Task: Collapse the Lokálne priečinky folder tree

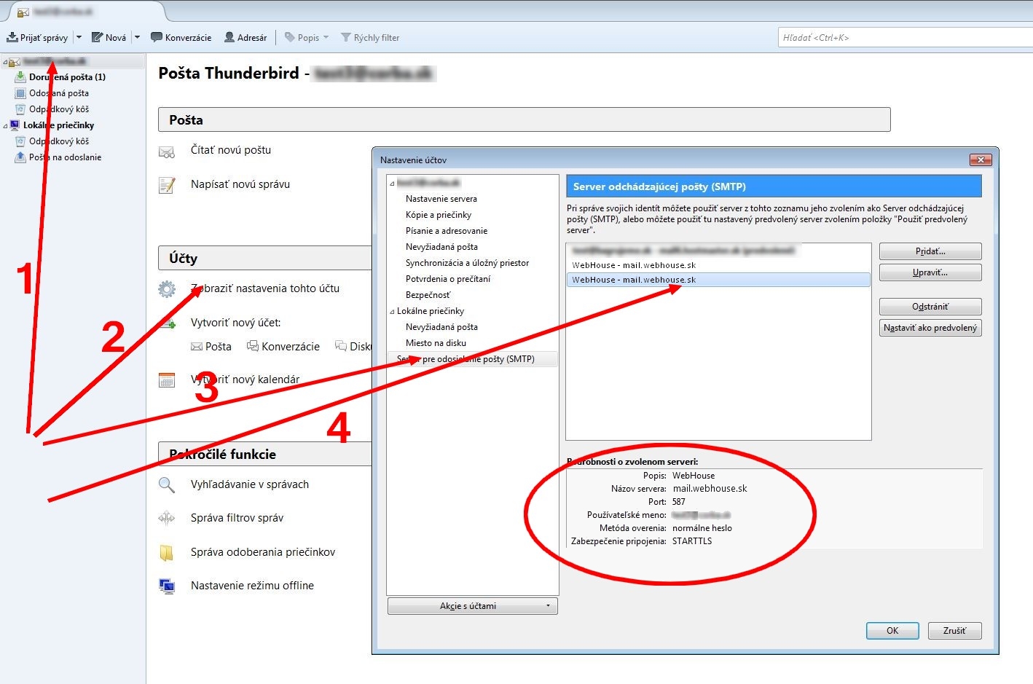Action: 5,125
